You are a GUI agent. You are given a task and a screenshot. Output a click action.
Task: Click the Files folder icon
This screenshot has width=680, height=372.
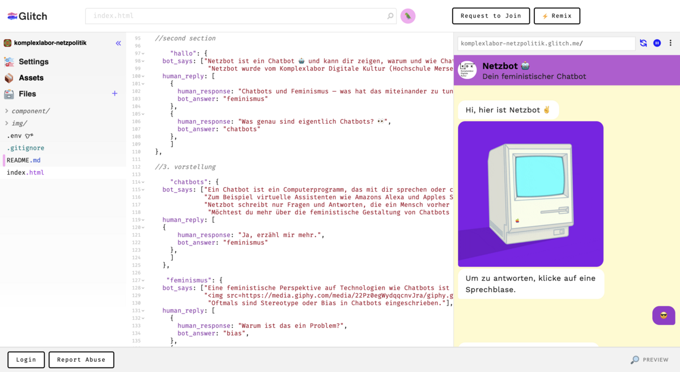[9, 94]
